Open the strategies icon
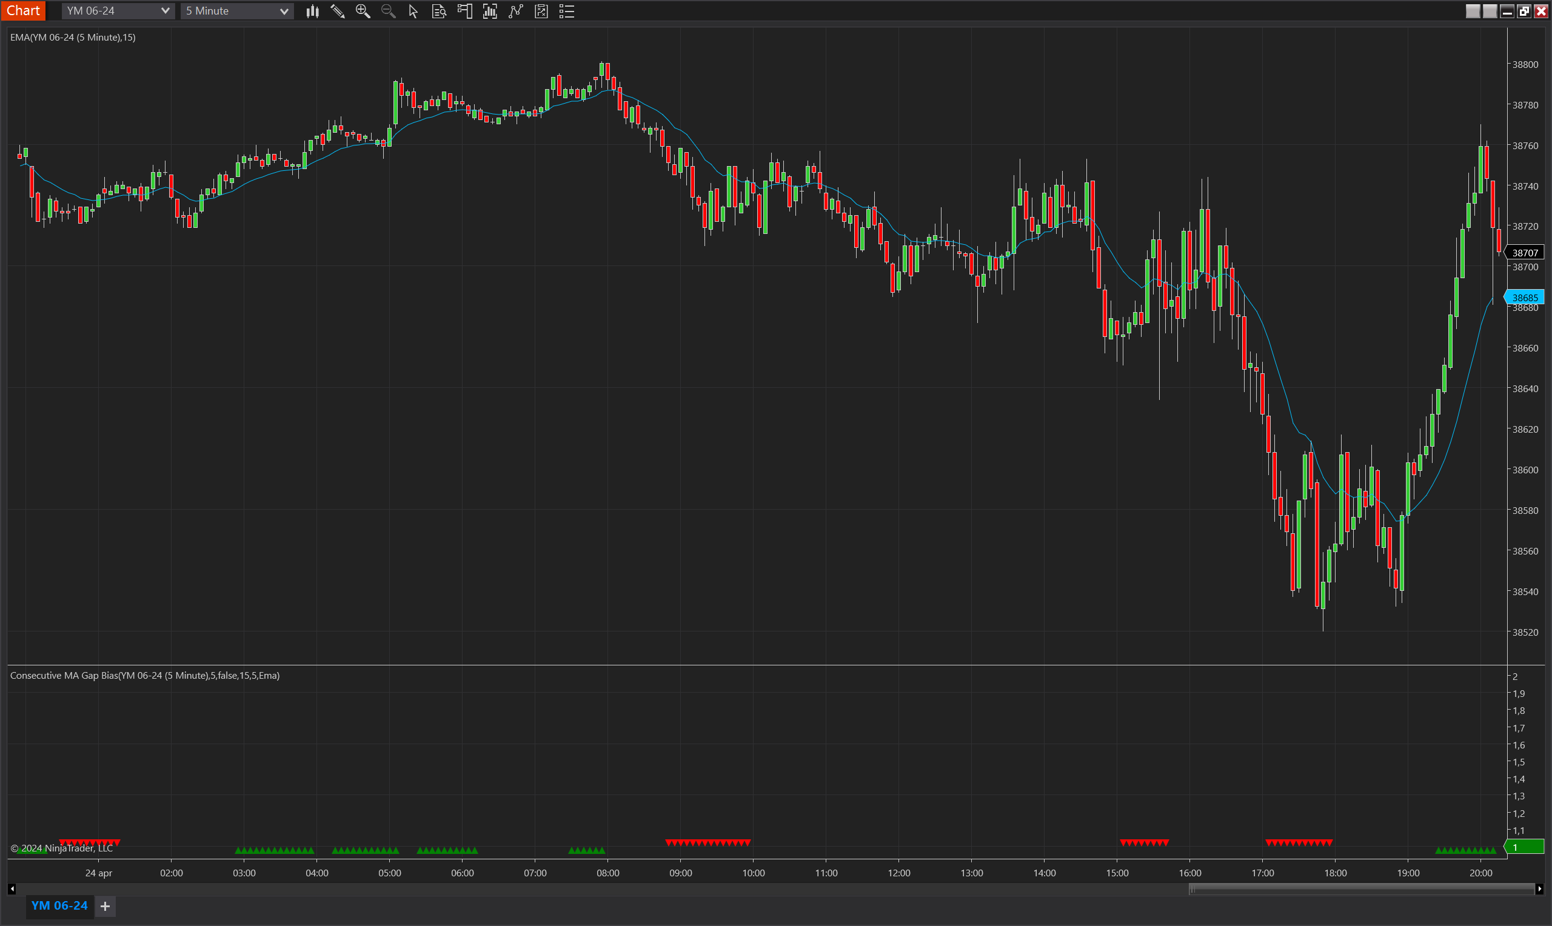The width and height of the screenshot is (1552, 926). coord(541,11)
